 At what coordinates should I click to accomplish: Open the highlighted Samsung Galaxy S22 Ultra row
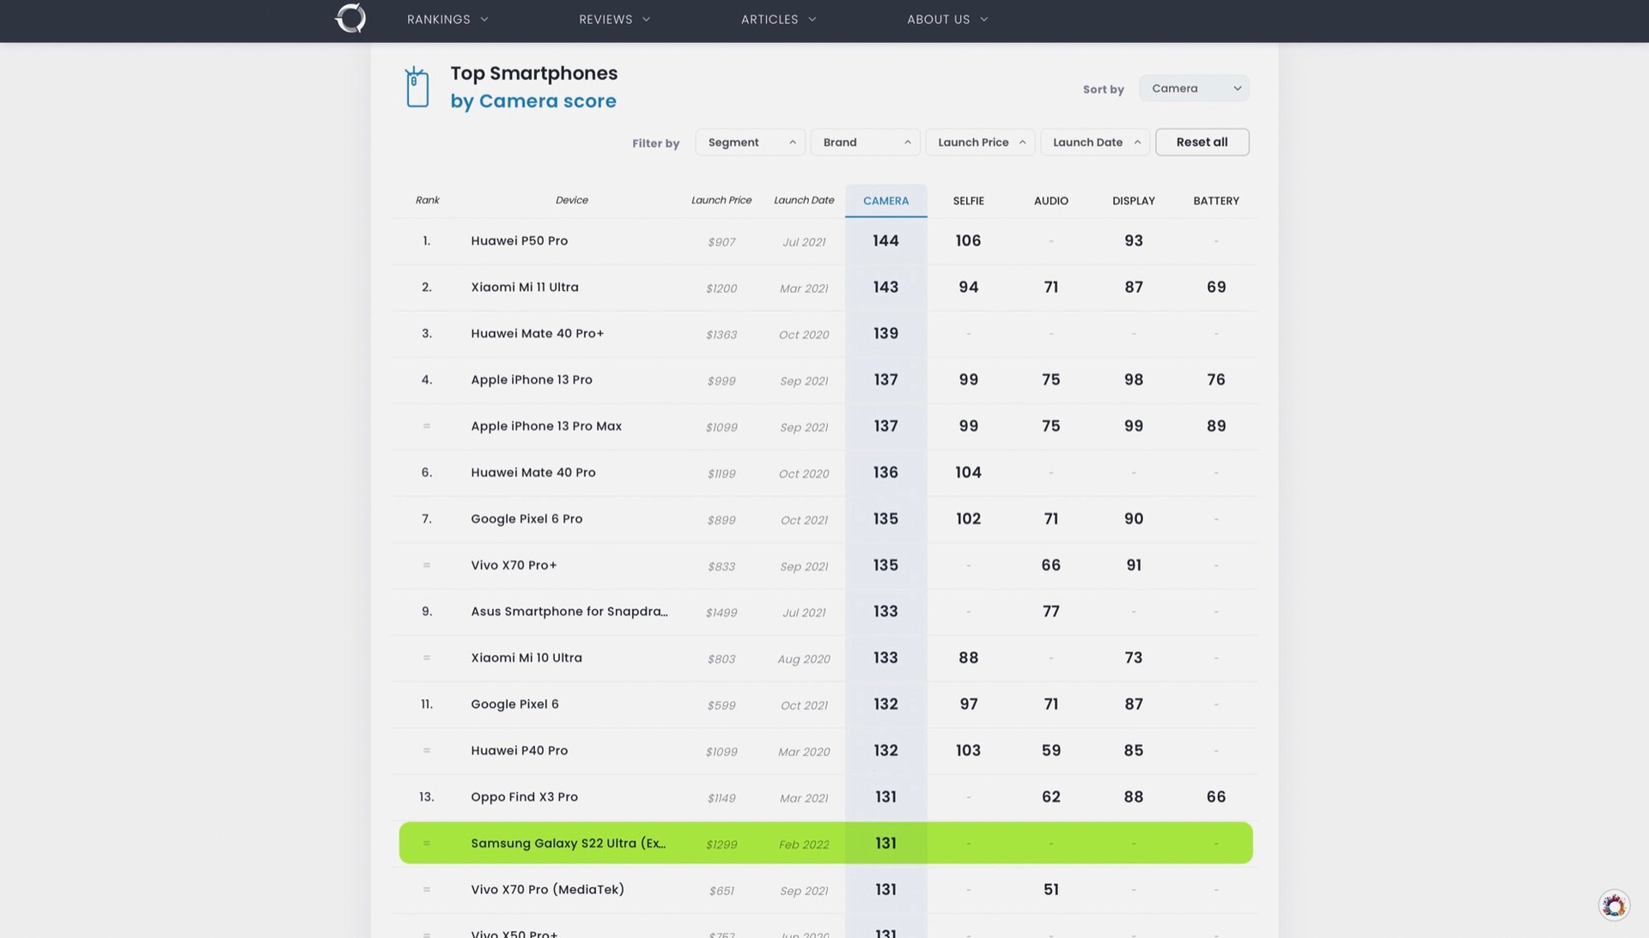[x=568, y=844]
